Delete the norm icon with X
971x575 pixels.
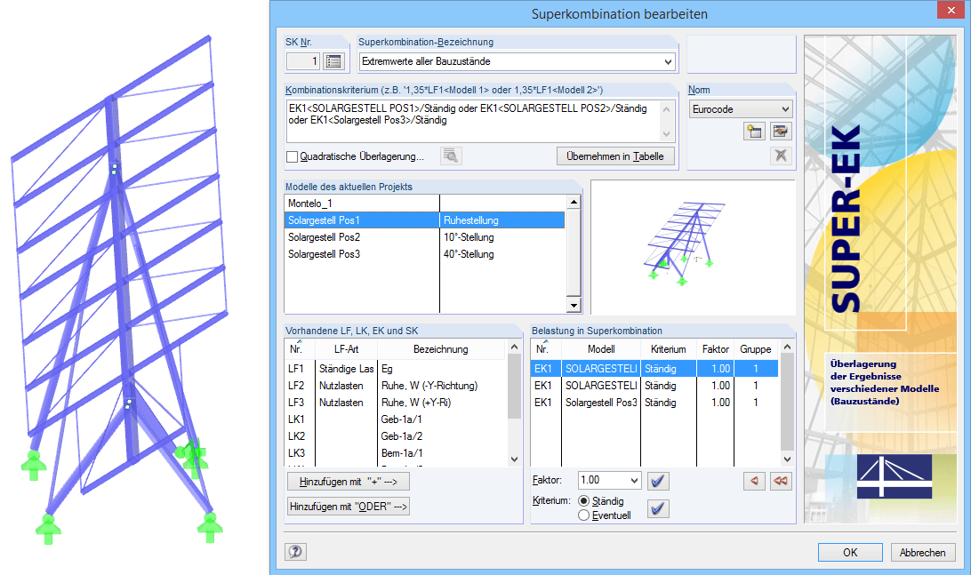point(781,156)
